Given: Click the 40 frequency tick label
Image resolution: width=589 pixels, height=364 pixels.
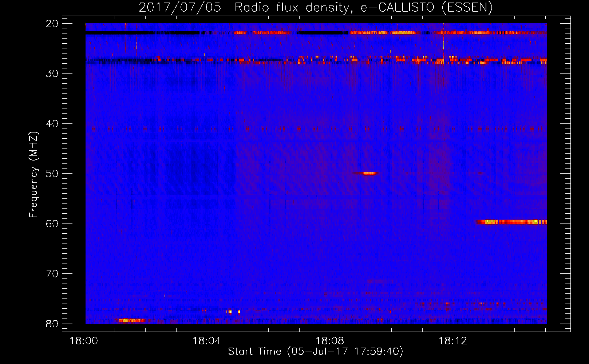Looking at the screenshot, I should pyautogui.click(x=52, y=124).
